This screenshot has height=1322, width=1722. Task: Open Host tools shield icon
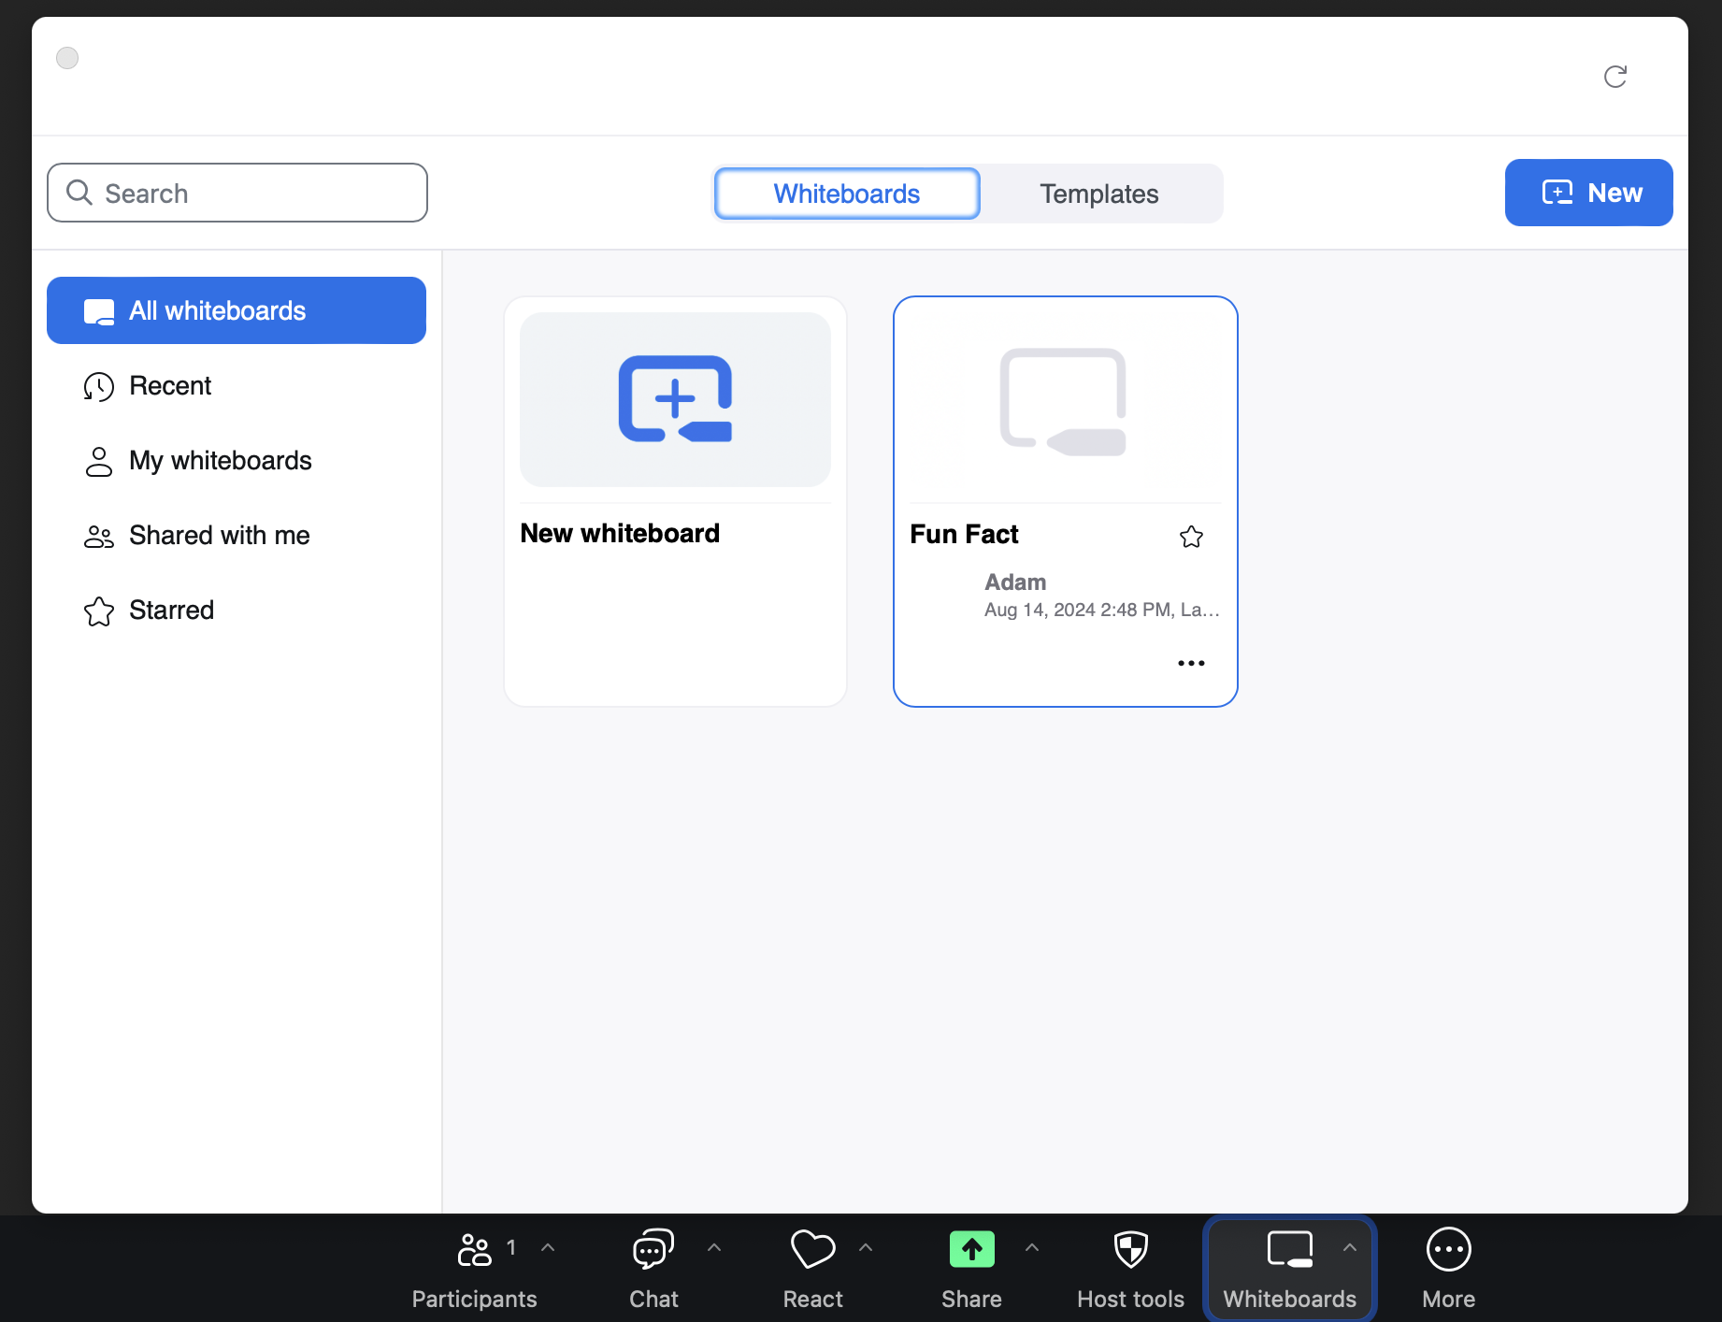tap(1130, 1250)
